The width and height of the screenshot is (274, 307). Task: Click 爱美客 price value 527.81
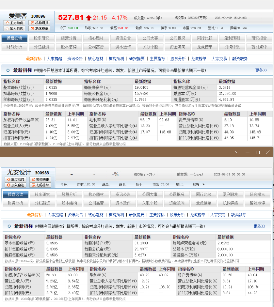point(71,18)
